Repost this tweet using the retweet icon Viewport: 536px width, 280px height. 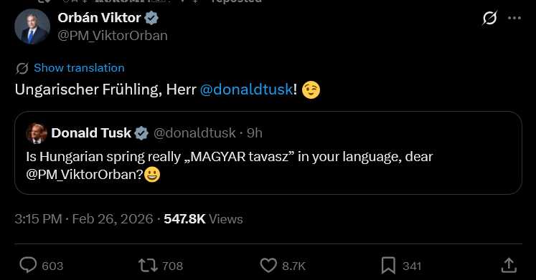[148, 266]
